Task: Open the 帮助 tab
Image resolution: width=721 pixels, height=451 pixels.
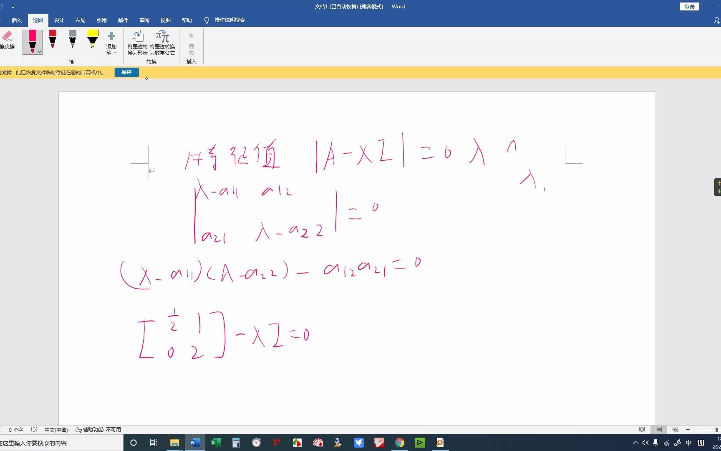Action: click(x=187, y=20)
